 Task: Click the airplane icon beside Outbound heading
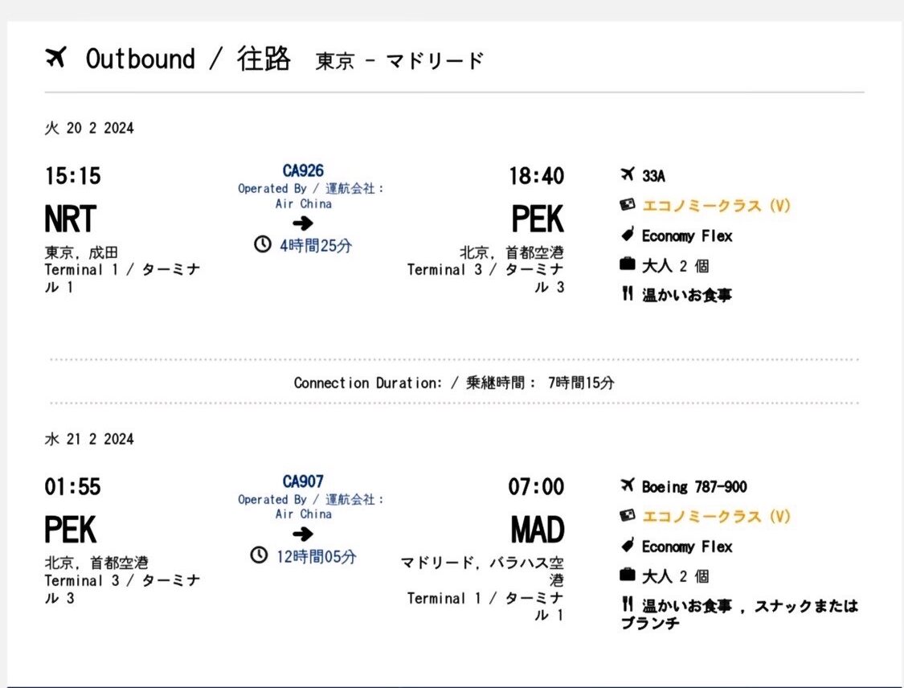55,59
